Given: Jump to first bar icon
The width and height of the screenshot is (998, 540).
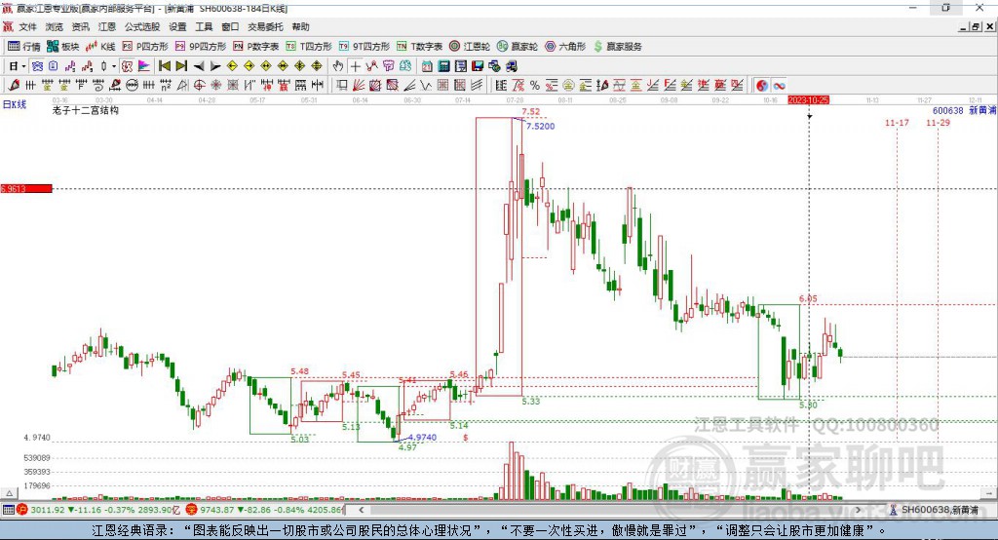Looking at the screenshot, I should [165, 66].
